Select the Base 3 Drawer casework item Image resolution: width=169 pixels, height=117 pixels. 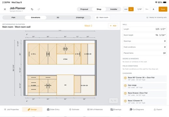tap(145, 102)
